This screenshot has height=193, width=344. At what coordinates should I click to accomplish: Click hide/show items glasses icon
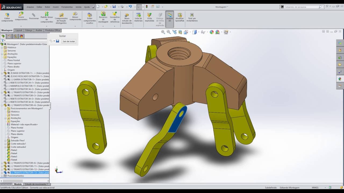203,32
